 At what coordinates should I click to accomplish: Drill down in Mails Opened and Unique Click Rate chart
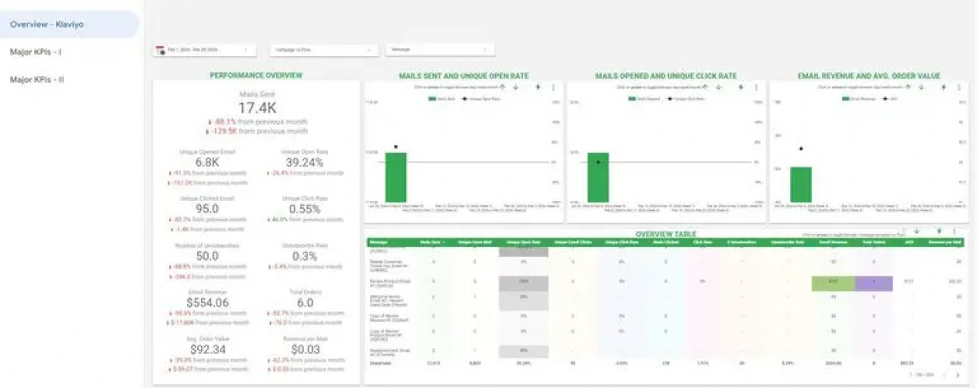tap(719, 87)
